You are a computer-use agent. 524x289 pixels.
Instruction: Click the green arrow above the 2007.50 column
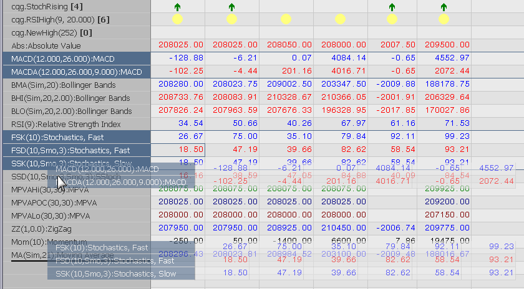pyautogui.click(x=391, y=7)
